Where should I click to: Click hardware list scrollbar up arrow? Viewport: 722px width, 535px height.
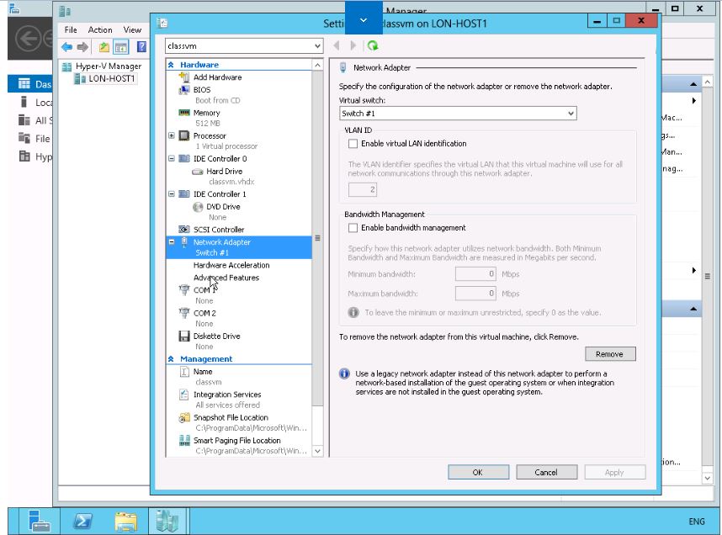pyautogui.click(x=317, y=66)
